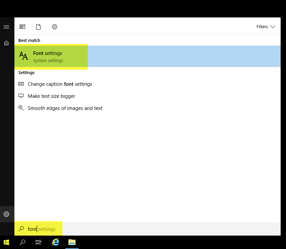
Task: Click the System settings subtitle text
Action: tap(48, 60)
